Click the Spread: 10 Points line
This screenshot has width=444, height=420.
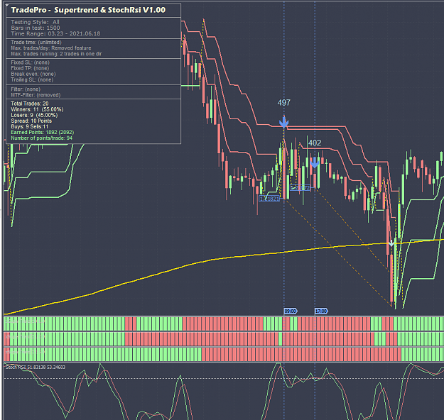pyautogui.click(x=31, y=121)
